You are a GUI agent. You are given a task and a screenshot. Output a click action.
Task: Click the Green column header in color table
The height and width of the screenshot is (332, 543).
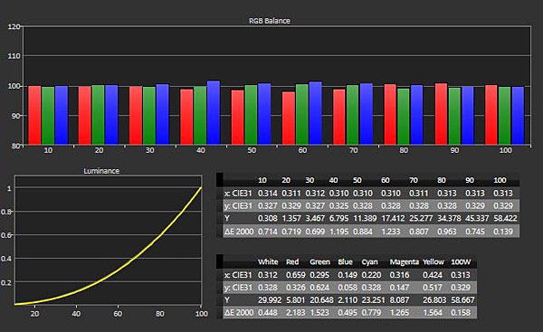tap(320, 262)
